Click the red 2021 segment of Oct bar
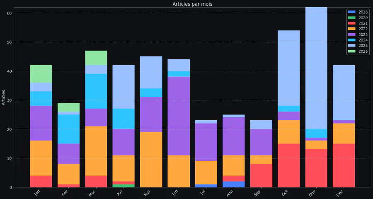This screenshot has width=373, height=199. pos(289,165)
